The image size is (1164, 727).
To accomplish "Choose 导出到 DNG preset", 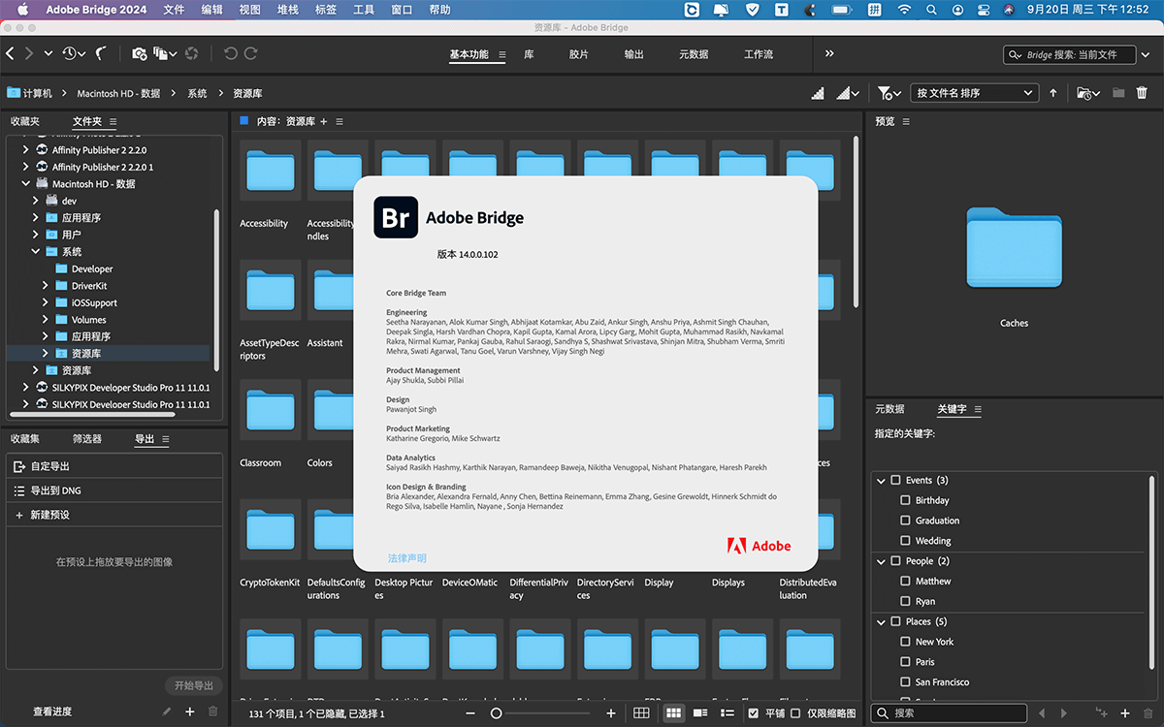I will click(114, 490).
